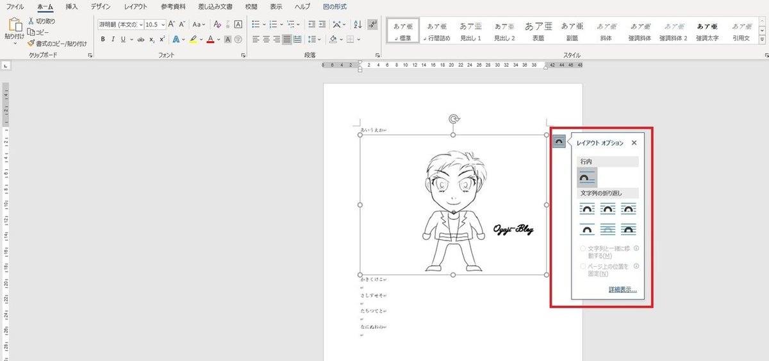
Task: Decrease font size with the small A button
Action: tap(182, 24)
